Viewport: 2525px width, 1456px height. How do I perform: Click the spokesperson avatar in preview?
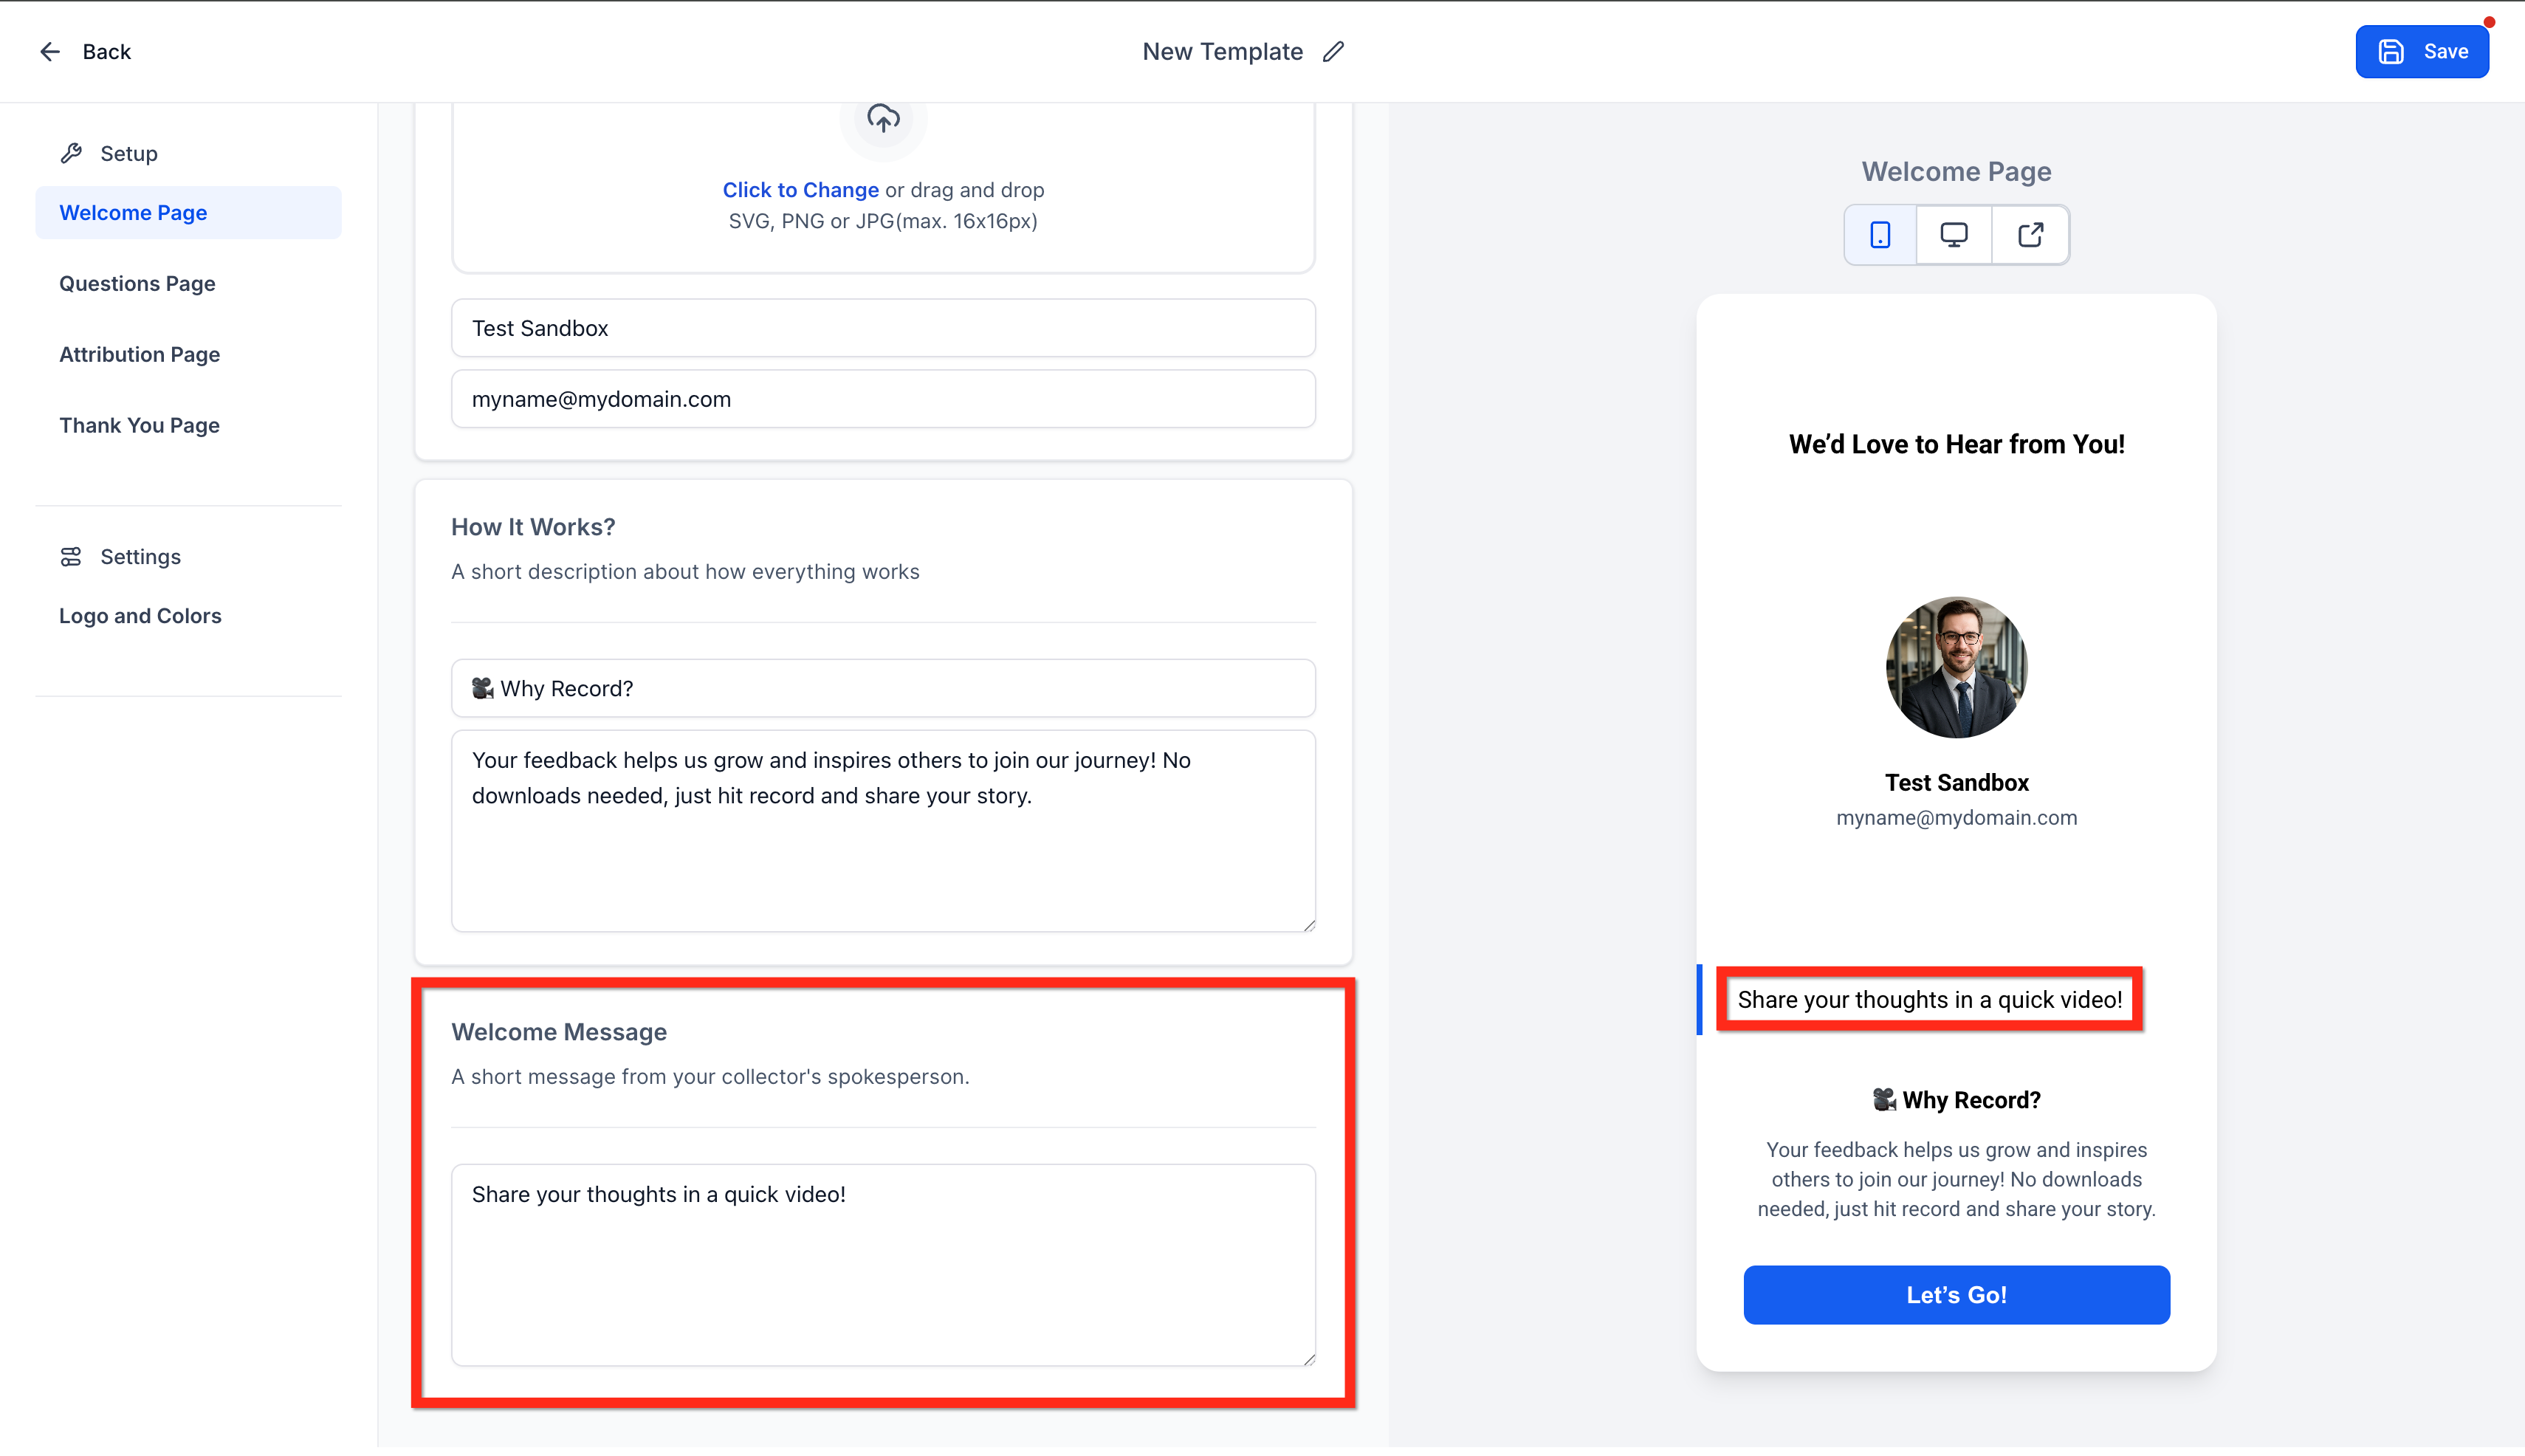pos(1956,667)
